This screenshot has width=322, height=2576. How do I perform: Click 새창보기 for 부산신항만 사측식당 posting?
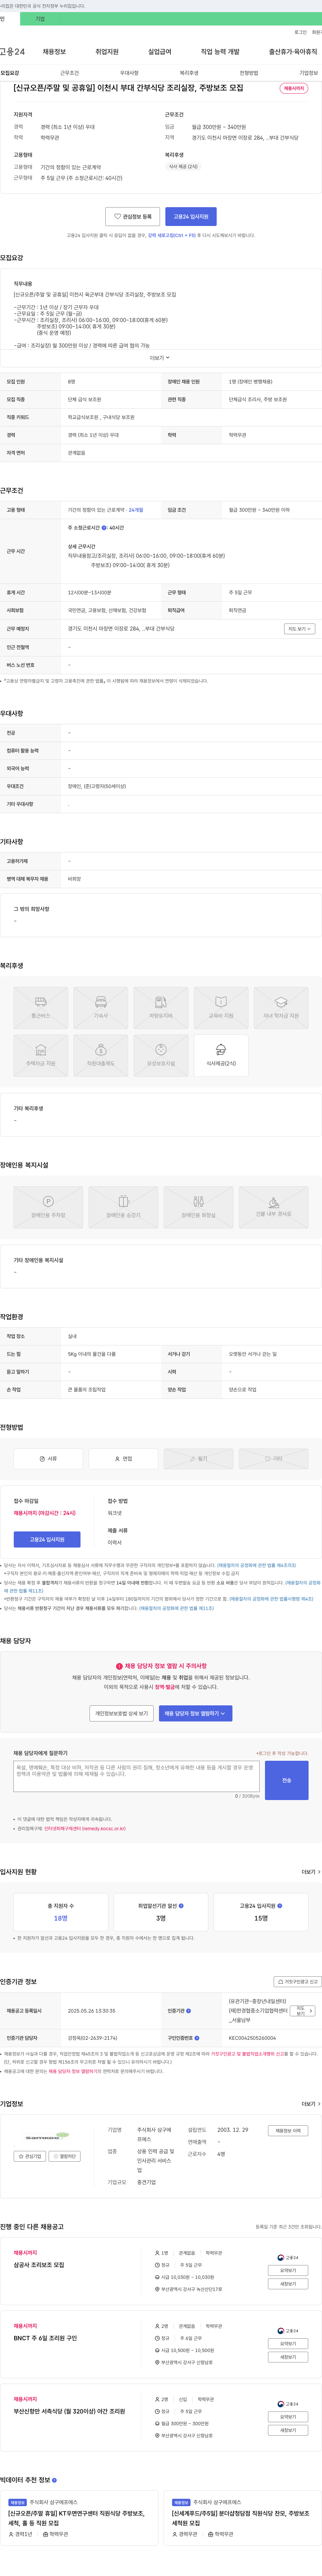click(x=288, y=2430)
